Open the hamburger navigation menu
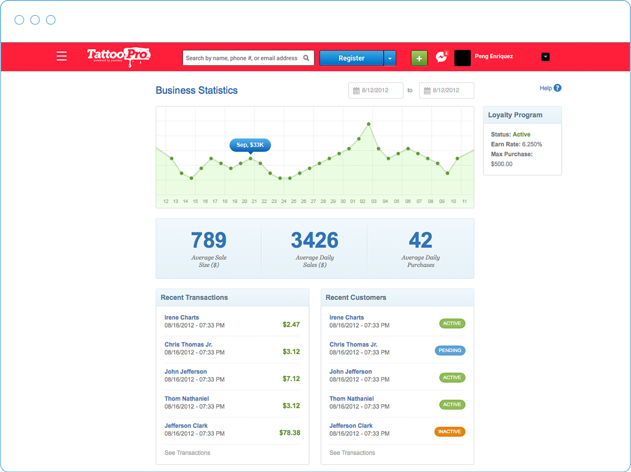 [x=62, y=56]
